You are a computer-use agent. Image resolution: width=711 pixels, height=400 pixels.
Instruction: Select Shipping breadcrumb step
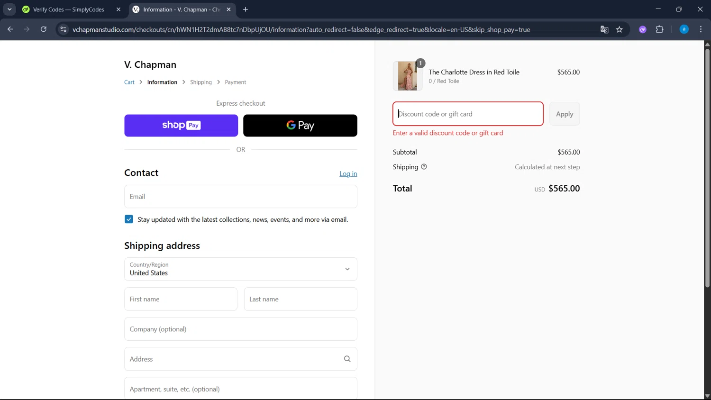pos(201,82)
